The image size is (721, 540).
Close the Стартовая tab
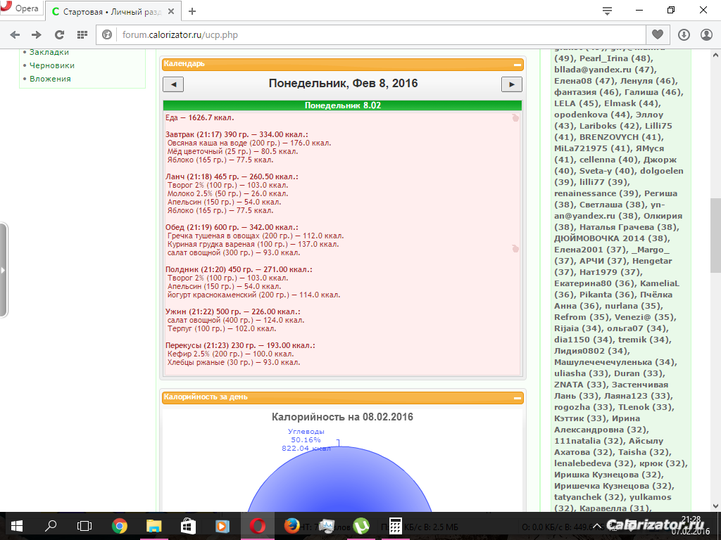171,11
